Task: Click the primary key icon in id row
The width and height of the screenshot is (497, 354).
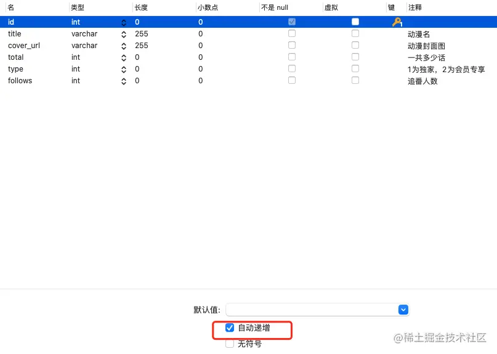Action: (397, 22)
